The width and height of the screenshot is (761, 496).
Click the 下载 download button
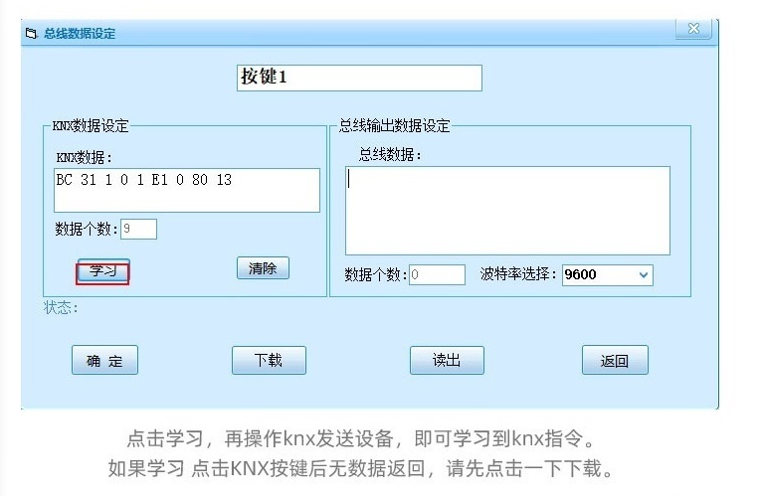tap(269, 360)
